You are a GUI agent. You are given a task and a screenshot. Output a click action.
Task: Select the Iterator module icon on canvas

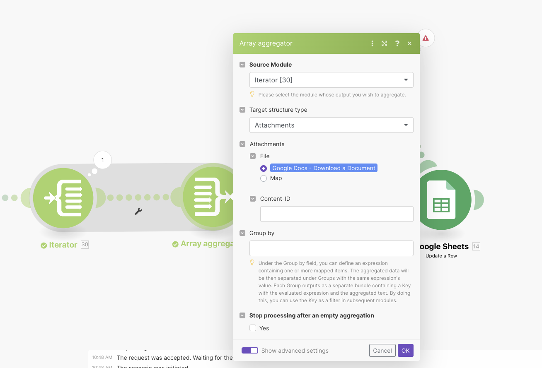click(x=63, y=197)
